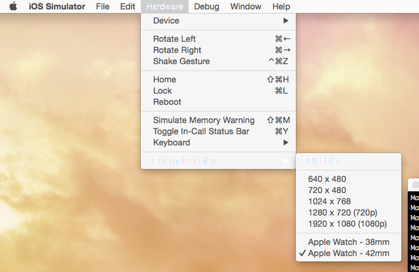419x272 pixels.
Task: Choose Rotate Left
Action: (218, 39)
